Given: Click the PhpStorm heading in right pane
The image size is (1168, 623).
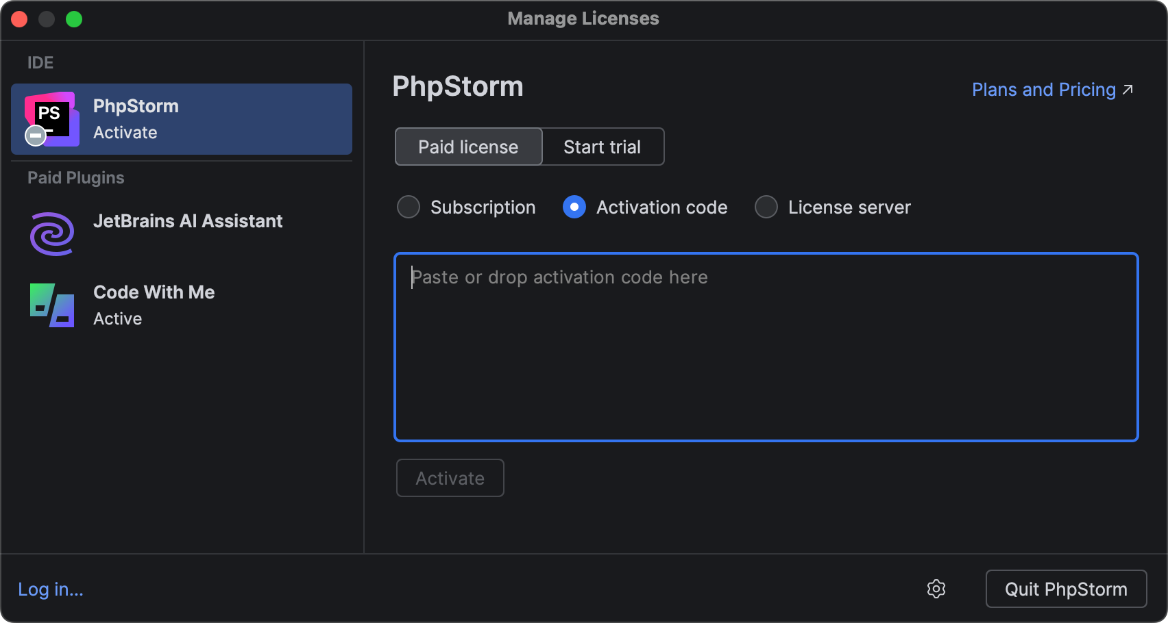Looking at the screenshot, I should (x=458, y=87).
